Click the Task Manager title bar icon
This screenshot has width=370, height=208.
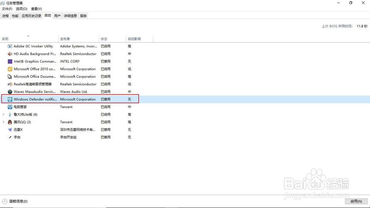click(3, 3)
